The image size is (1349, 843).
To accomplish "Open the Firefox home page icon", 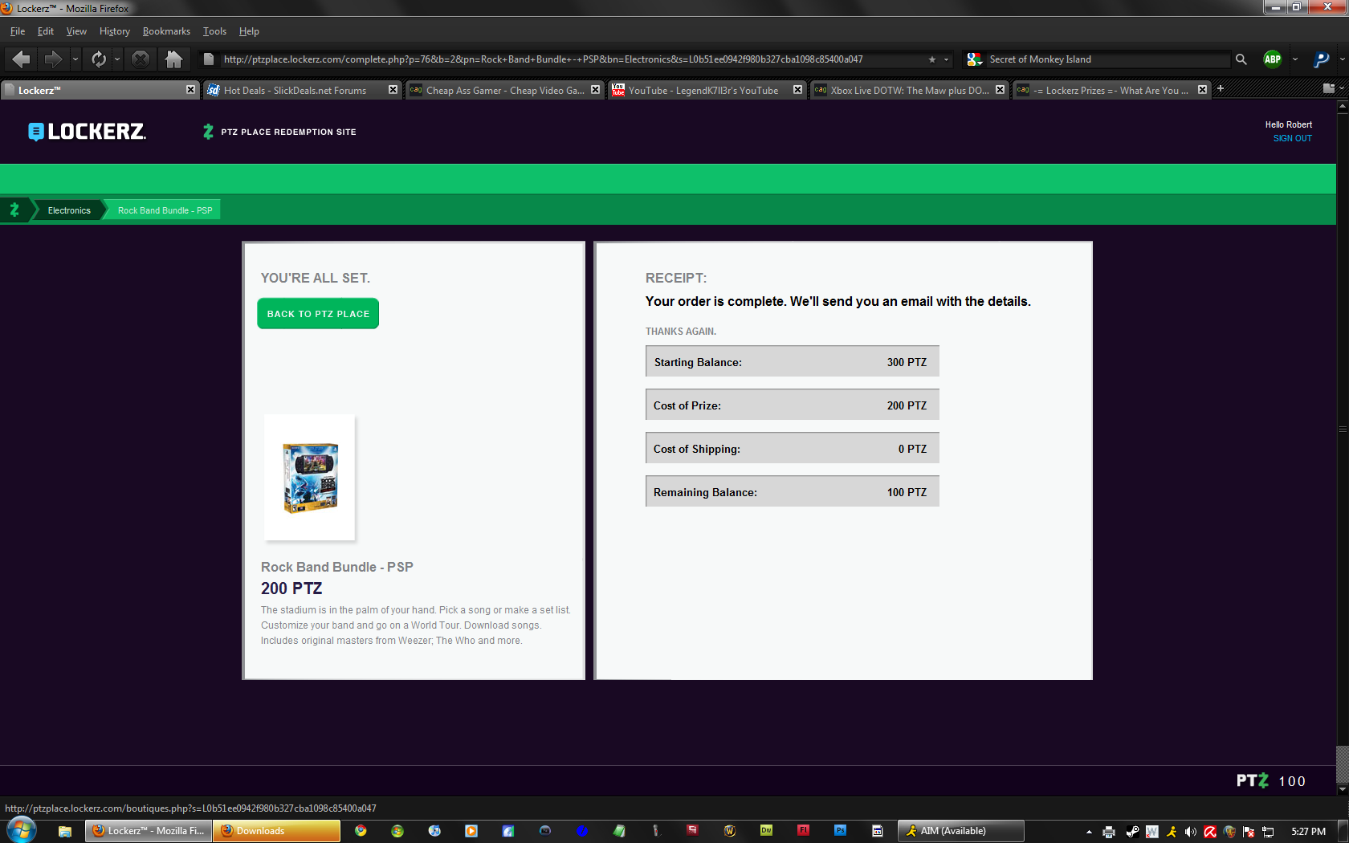I will click(173, 59).
